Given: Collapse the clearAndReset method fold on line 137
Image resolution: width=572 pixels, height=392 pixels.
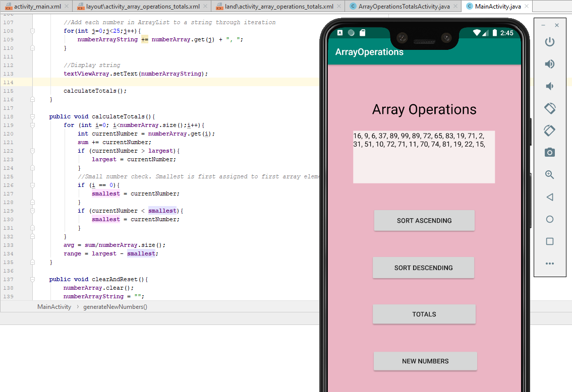Looking at the screenshot, I should (32, 280).
